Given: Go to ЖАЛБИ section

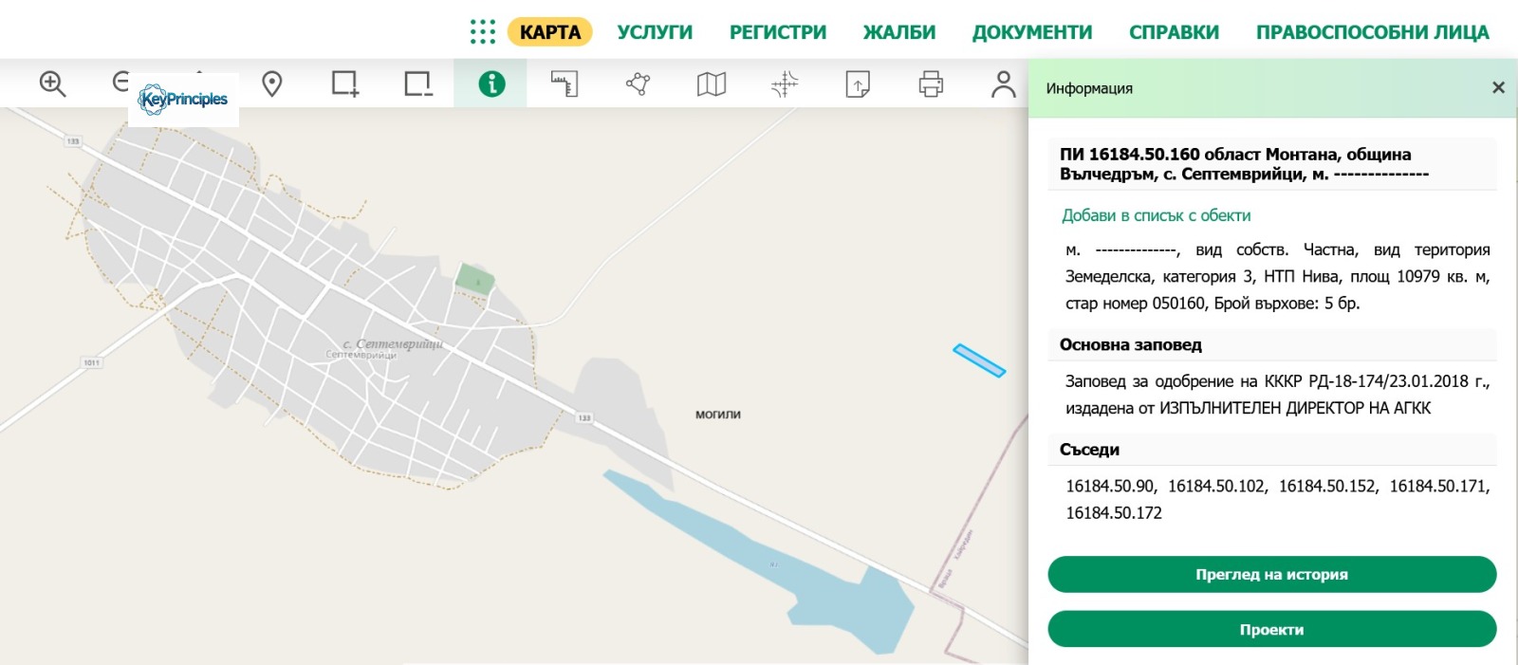Looking at the screenshot, I should pos(899,32).
